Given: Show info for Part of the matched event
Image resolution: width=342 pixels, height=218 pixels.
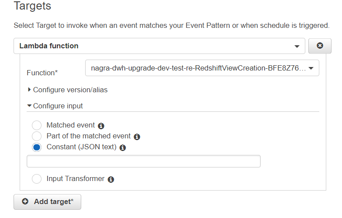Looking at the screenshot, I should [137, 137].
